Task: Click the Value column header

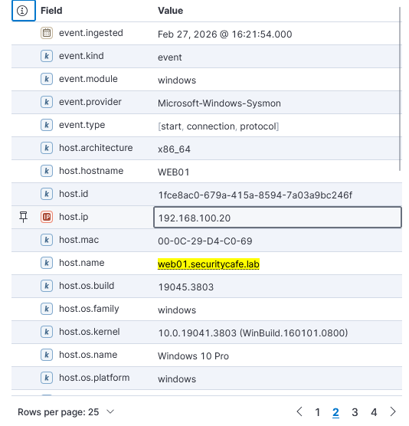Action: pyautogui.click(x=170, y=11)
